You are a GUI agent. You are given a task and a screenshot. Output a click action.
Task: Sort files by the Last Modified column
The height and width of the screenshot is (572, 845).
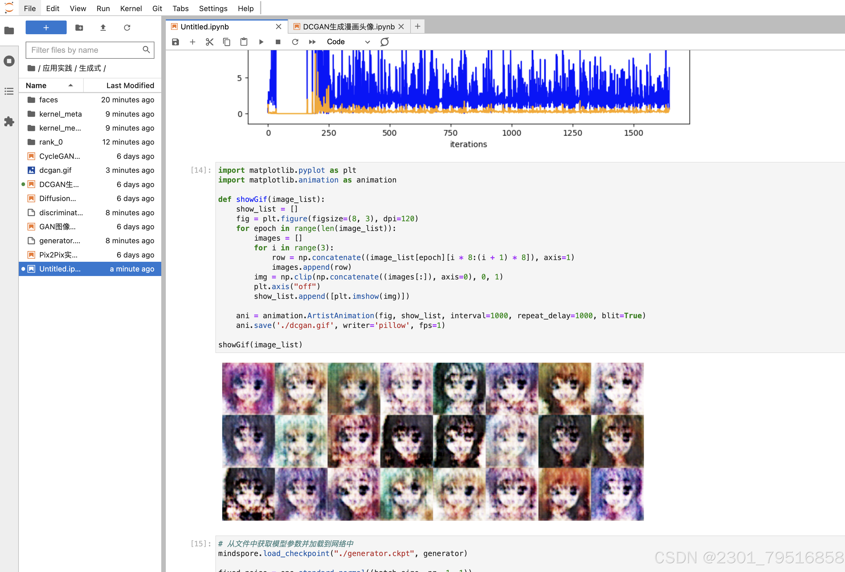coord(130,86)
